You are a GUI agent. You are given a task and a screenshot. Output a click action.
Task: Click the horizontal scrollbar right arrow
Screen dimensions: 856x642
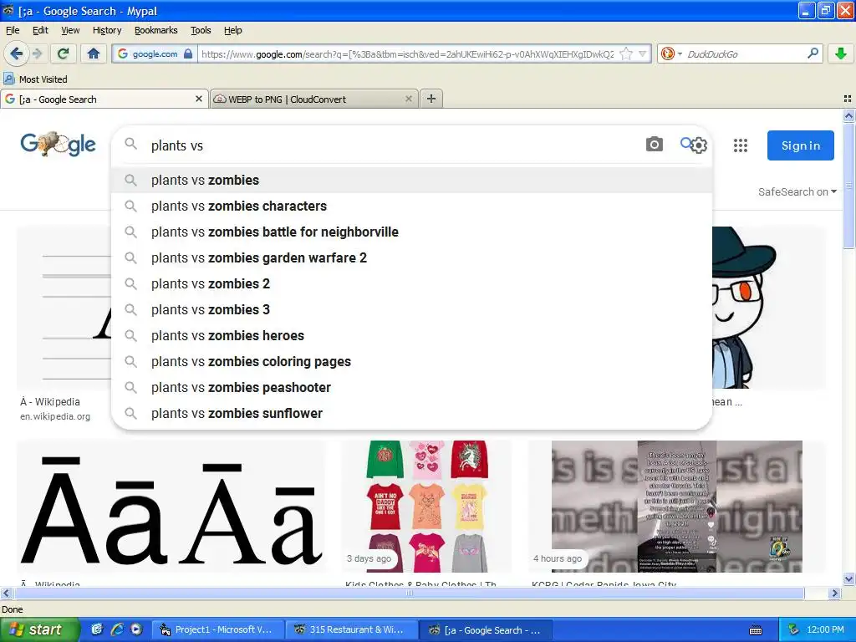click(834, 593)
